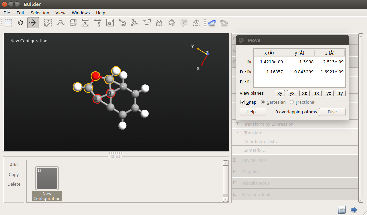
Task: Open Z-matrix... in the side panel
Action: [x=255, y=150]
